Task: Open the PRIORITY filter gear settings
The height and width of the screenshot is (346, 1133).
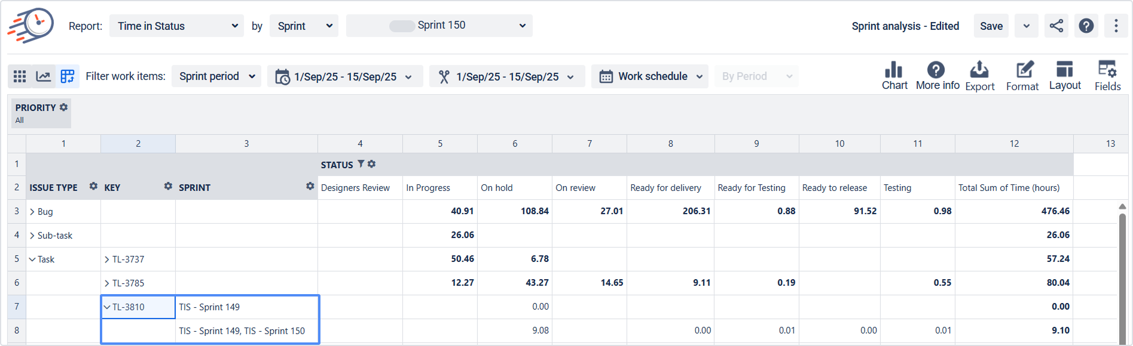Action: tap(64, 107)
